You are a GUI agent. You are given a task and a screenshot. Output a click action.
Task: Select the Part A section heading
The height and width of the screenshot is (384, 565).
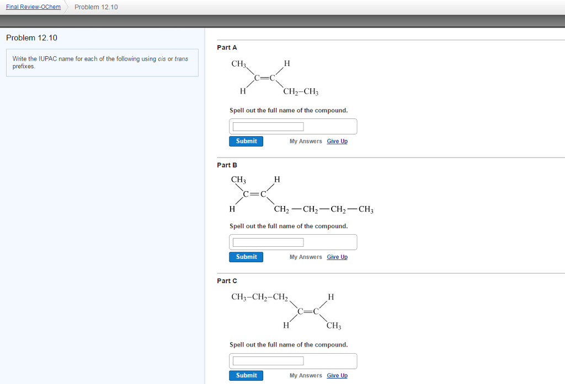[x=227, y=47]
